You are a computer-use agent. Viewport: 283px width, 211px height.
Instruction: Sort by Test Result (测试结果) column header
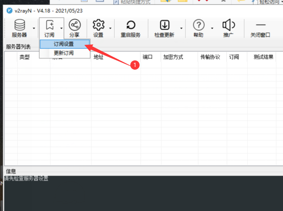[263, 57]
